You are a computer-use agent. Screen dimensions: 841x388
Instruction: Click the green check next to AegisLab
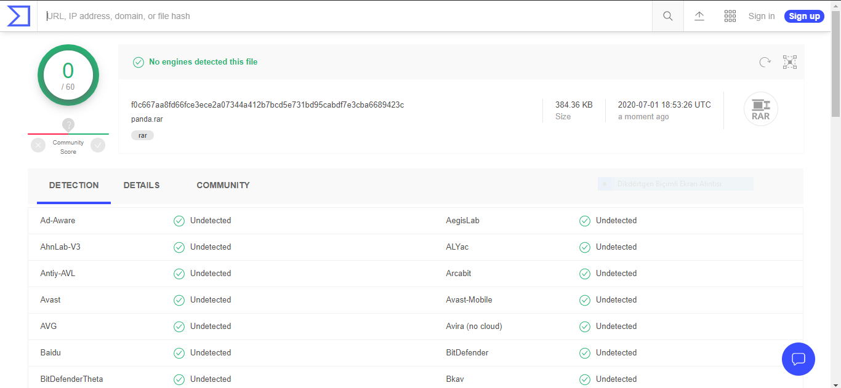click(585, 221)
